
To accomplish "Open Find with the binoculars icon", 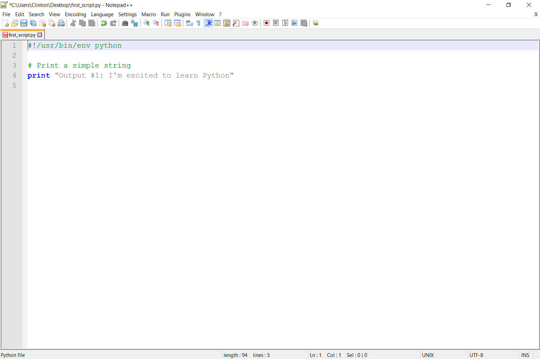I will [125, 23].
